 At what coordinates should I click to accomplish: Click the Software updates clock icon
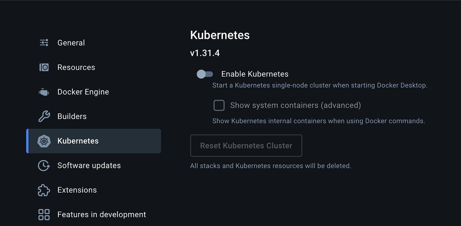point(44,165)
